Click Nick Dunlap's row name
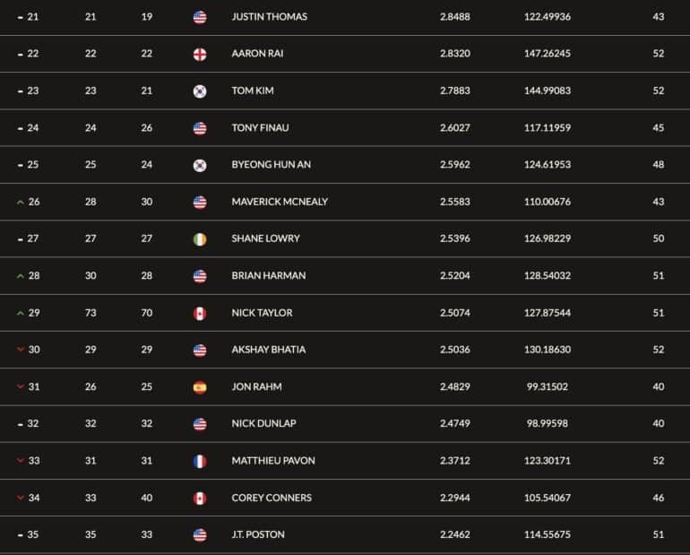Image resolution: width=690 pixels, height=555 pixels. (x=263, y=423)
